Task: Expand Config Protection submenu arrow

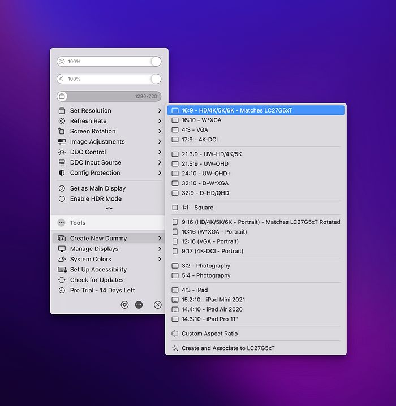Action: coord(160,172)
